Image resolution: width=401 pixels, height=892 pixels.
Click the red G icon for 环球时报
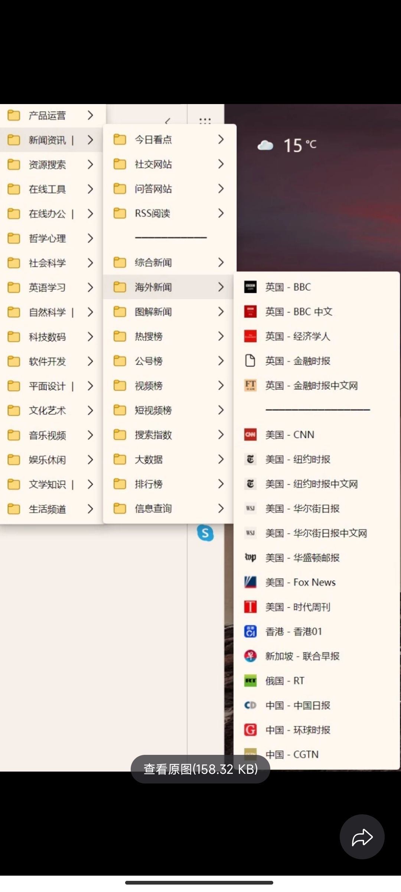[250, 730]
